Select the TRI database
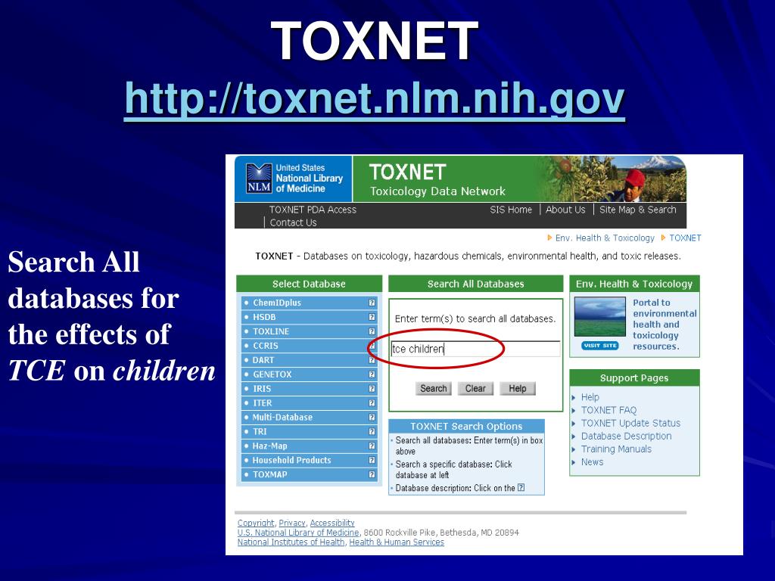The width and height of the screenshot is (775, 581). 260,432
